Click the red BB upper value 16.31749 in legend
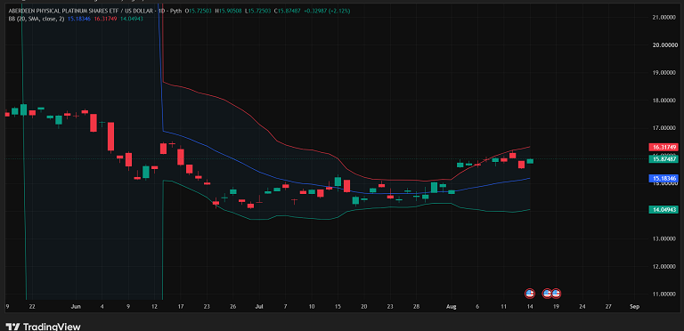 [105, 19]
